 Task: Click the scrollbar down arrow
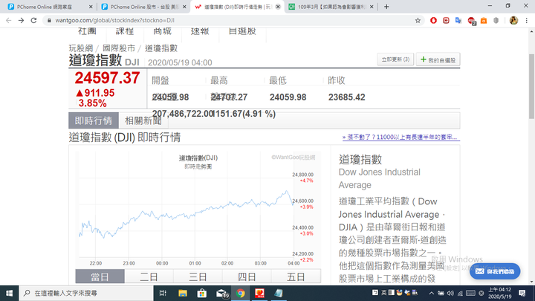(x=531, y=282)
